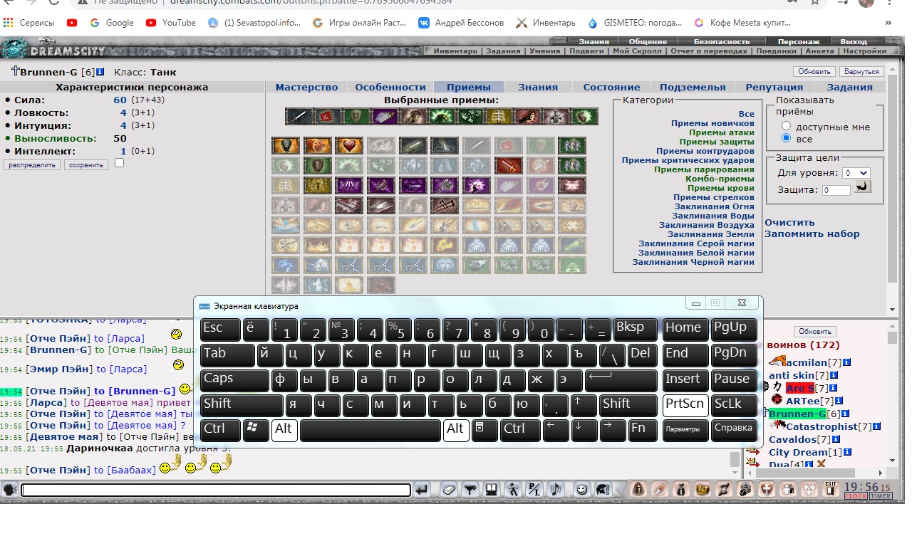The image size is (912, 541).
Task: Click the Запомнить набор link
Action: [x=812, y=233]
